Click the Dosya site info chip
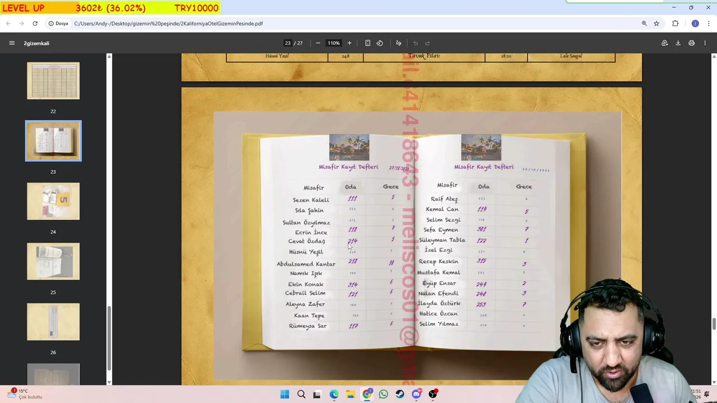 [58, 24]
